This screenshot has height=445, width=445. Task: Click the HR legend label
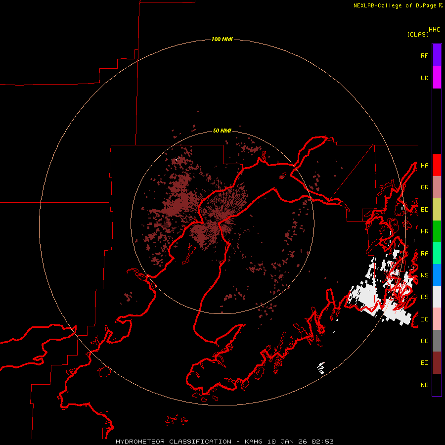pyautogui.click(x=425, y=231)
